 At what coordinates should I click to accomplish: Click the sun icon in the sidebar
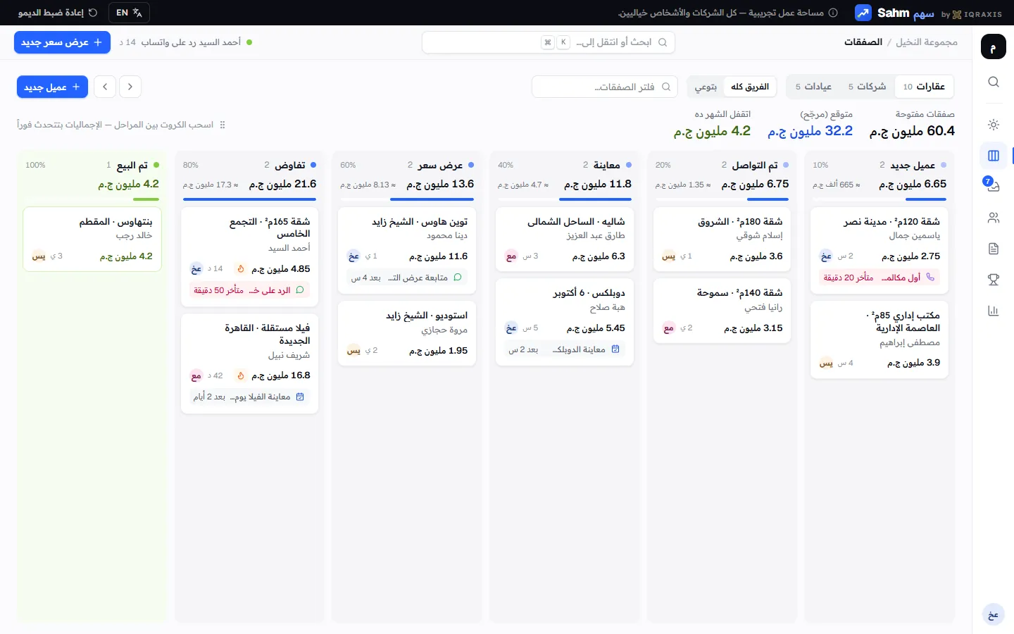pyautogui.click(x=994, y=125)
